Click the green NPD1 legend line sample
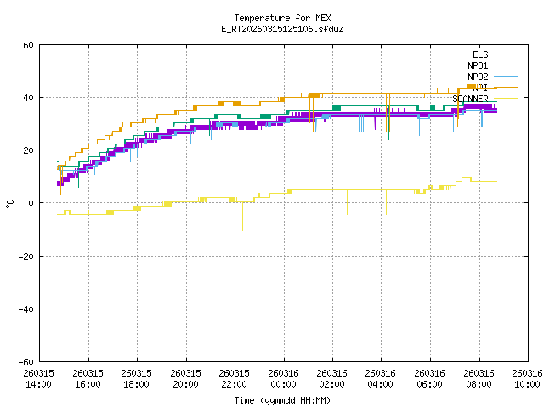 [x=505, y=65]
